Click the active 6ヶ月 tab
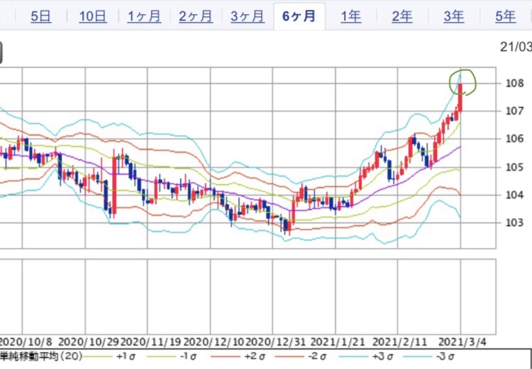Viewport: 532px width, 369px height. [x=299, y=16]
